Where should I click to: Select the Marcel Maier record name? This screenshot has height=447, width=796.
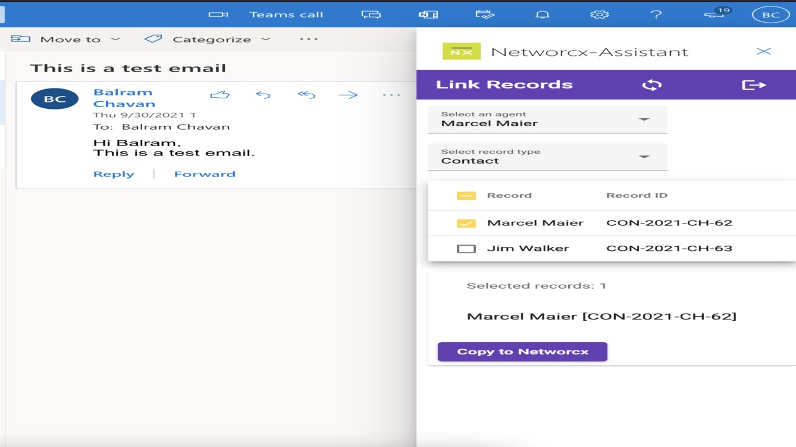click(536, 223)
